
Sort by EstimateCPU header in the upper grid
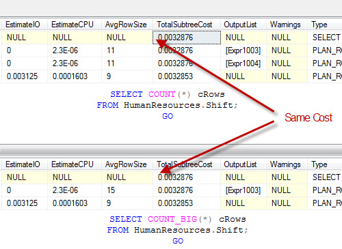[x=74, y=25]
